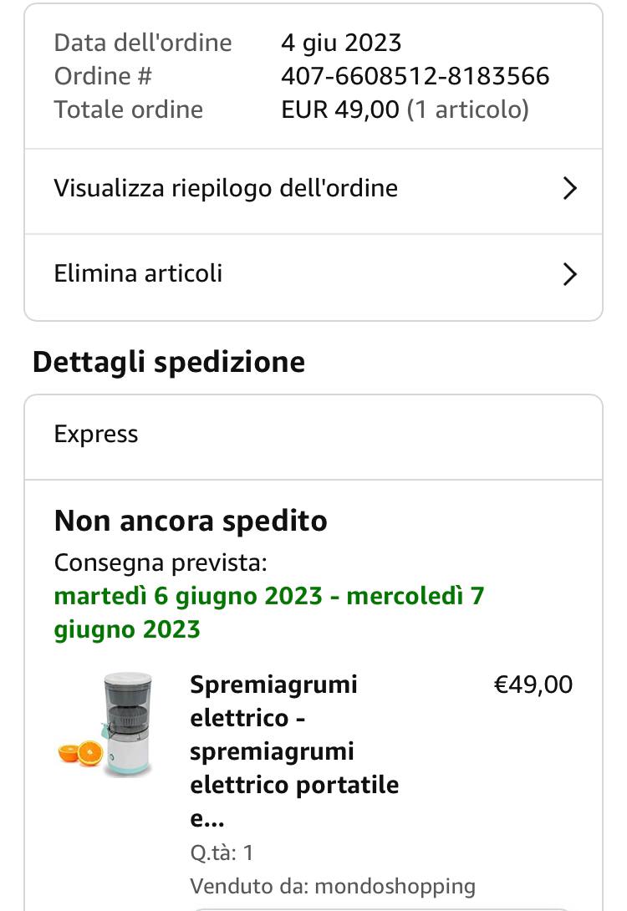Select the Express shipping label
This screenshot has height=911, width=627.
tap(96, 435)
